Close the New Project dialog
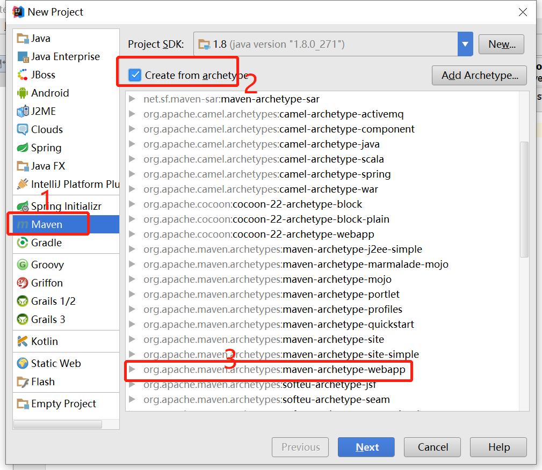This screenshot has height=470, width=542. pyautogui.click(x=523, y=12)
